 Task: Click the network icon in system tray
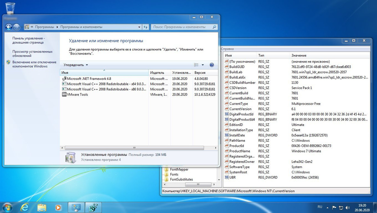pyautogui.click(x=342, y=207)
